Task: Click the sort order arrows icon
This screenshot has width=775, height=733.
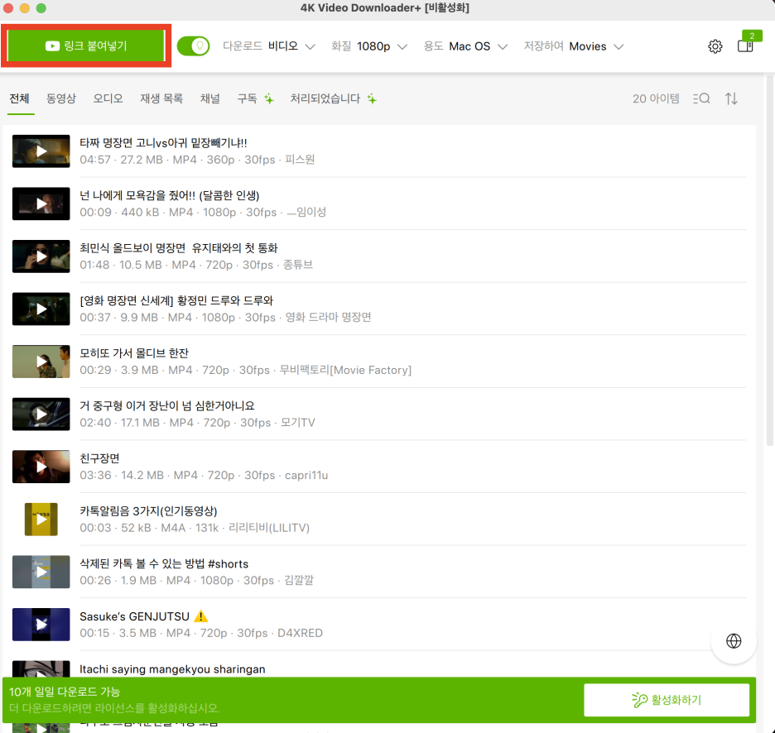Action: pos(731,98)
